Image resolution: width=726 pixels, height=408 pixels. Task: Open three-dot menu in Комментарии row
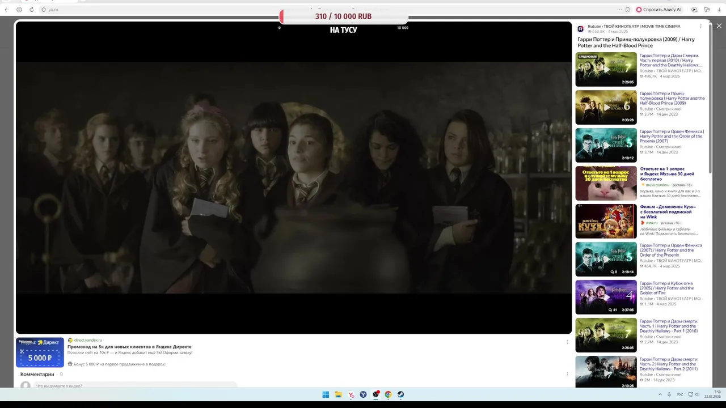[x=567, y=374]
